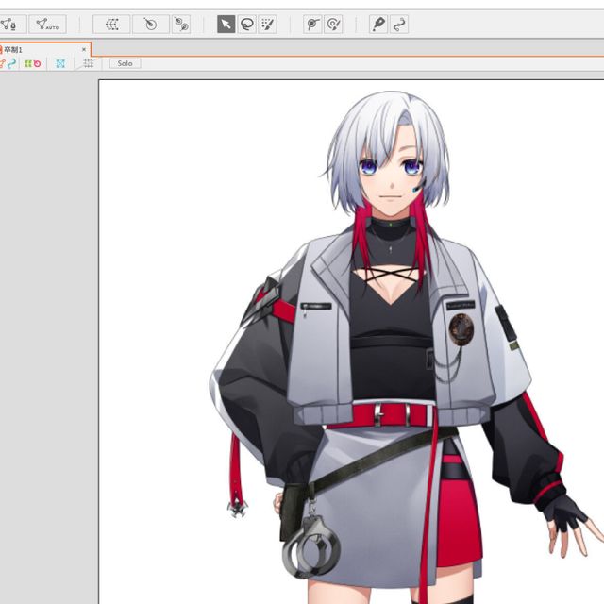Viewport: 604px width, 604px height.
Task: Create a rotation deformer
Action: tap(151, 25)
